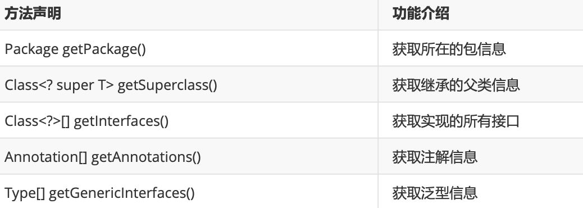Click the 获取注解信息 description cell

(481, 156)
